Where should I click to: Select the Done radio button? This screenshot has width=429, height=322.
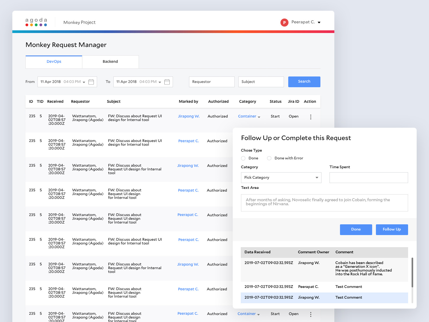243,158
